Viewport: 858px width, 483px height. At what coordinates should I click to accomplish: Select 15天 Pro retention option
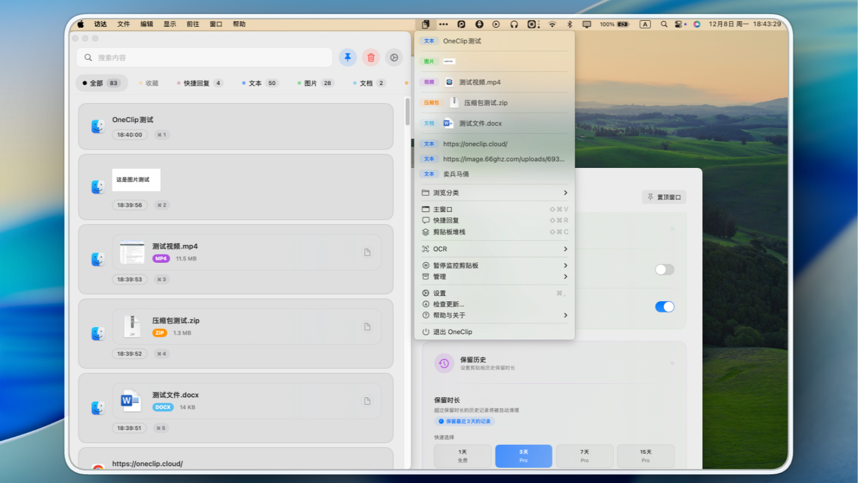(646, 456)
